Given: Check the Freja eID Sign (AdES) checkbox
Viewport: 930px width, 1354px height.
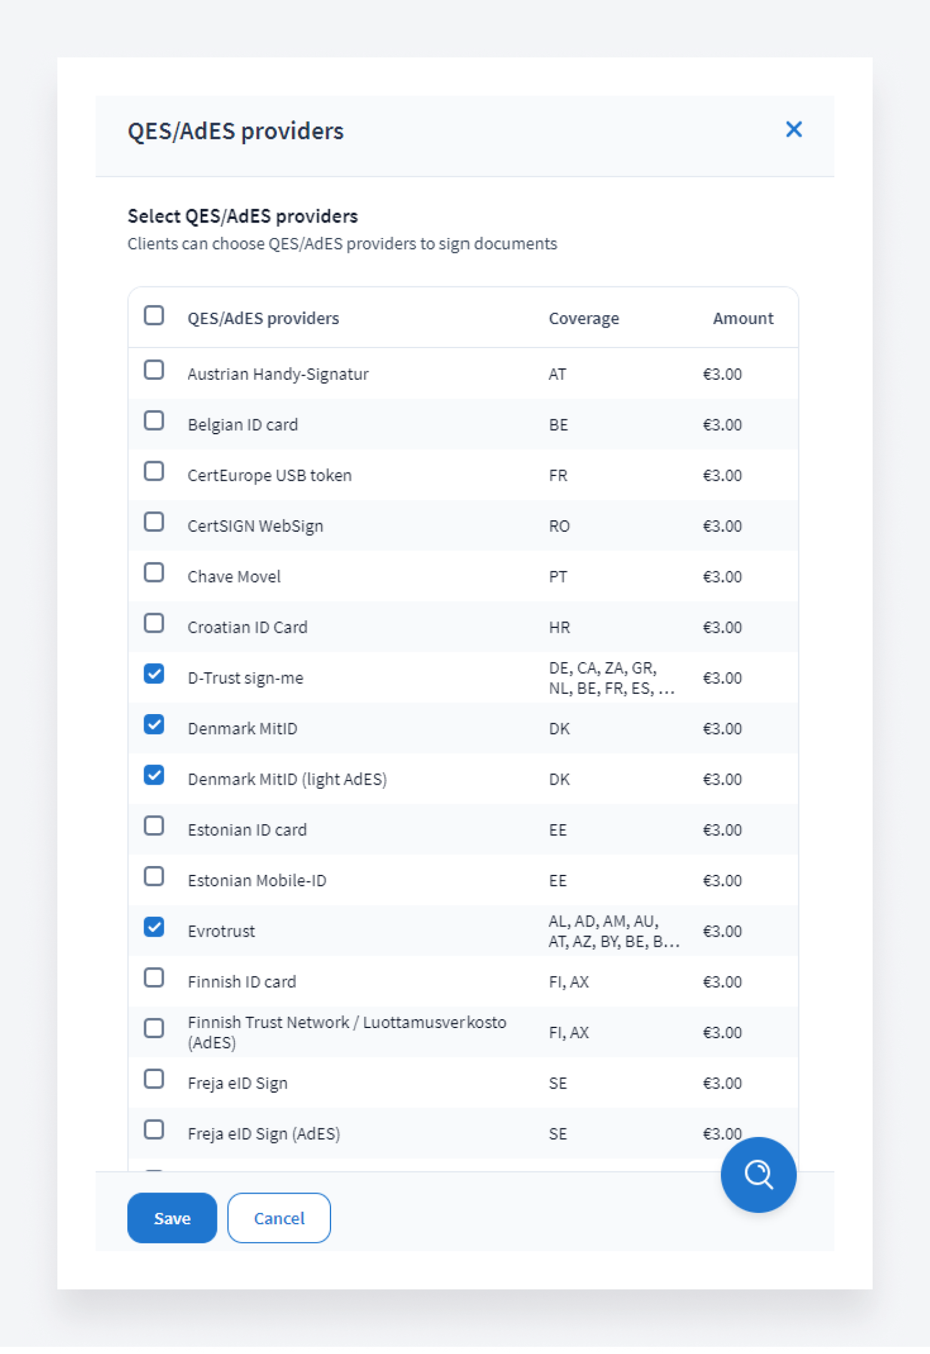Looking at the screenshot, I should coord(154,1130).
